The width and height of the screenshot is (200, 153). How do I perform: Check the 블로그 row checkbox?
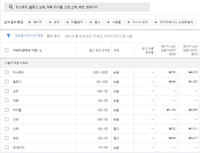[x=7, y=82]
